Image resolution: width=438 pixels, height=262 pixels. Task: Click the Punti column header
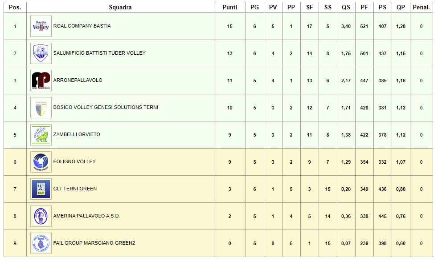(x=229, y=7)
